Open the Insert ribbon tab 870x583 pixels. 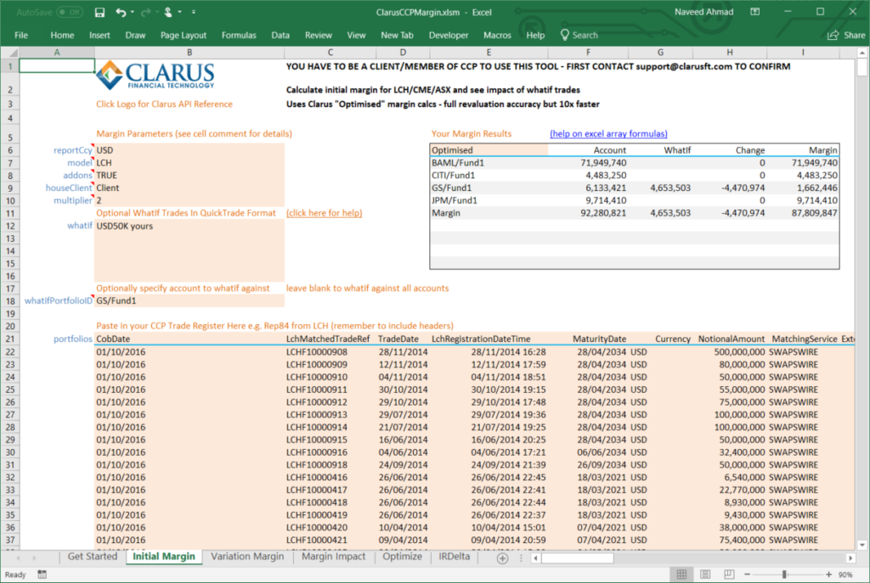tap(99, 35)
